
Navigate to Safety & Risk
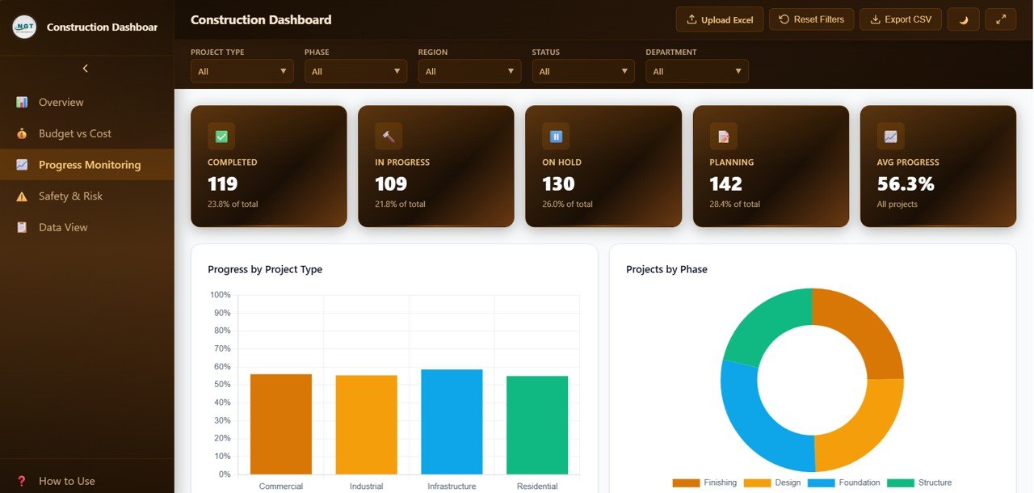pyautogui.click(x=70, y=196)
